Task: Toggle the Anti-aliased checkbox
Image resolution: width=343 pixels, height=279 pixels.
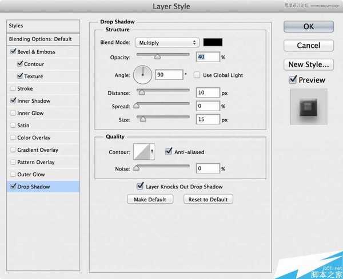Action: [169, 152]
